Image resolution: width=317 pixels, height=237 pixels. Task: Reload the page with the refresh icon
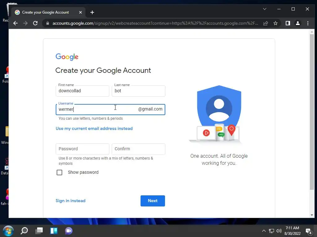pyautogui.click(x=35, y=23)
